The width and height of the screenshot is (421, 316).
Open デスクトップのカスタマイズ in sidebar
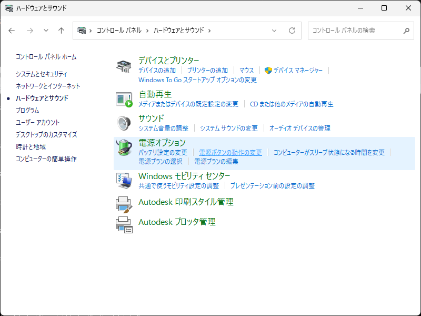(x=46, y=134)
